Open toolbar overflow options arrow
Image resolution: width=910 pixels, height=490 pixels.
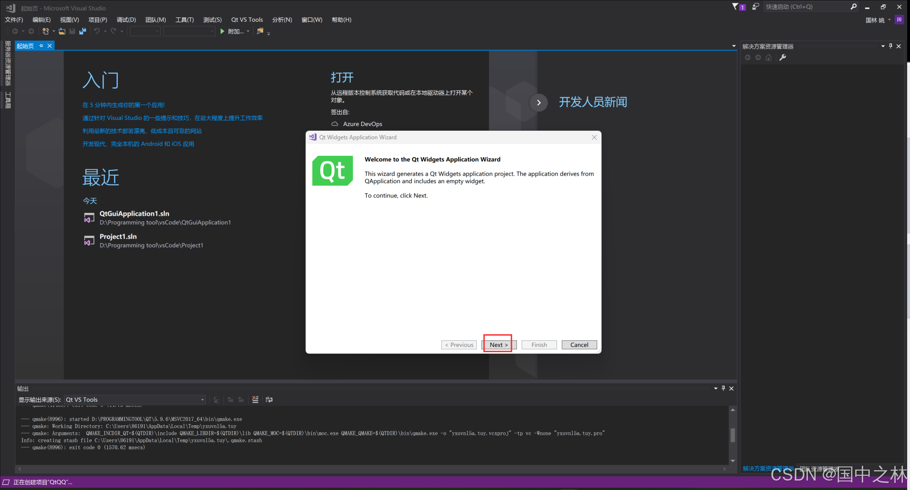[x=268, y=33]
